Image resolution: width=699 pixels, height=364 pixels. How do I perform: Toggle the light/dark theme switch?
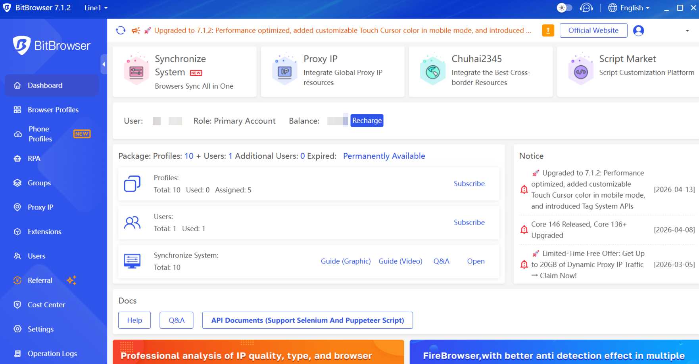coord(564,8)
